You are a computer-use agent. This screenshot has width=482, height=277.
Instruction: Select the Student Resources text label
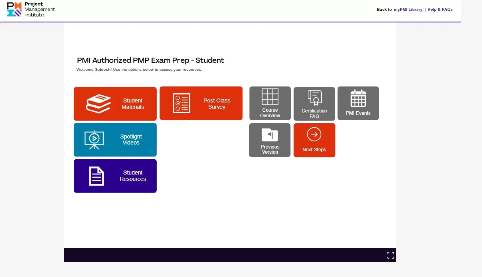click(x=133, y=176)
